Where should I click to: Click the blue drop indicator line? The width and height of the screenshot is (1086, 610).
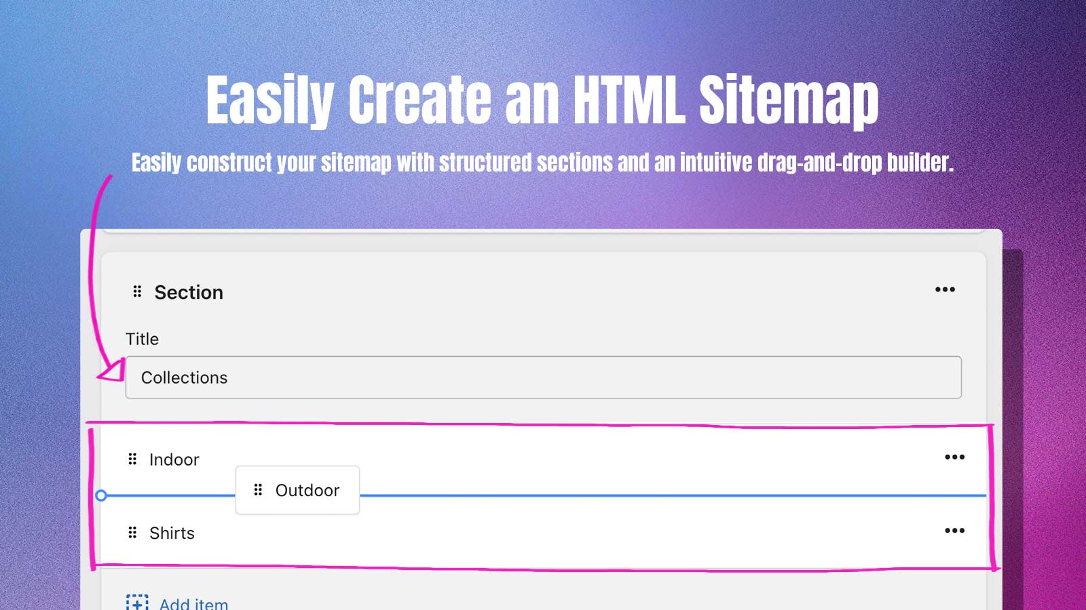[672, 495]
